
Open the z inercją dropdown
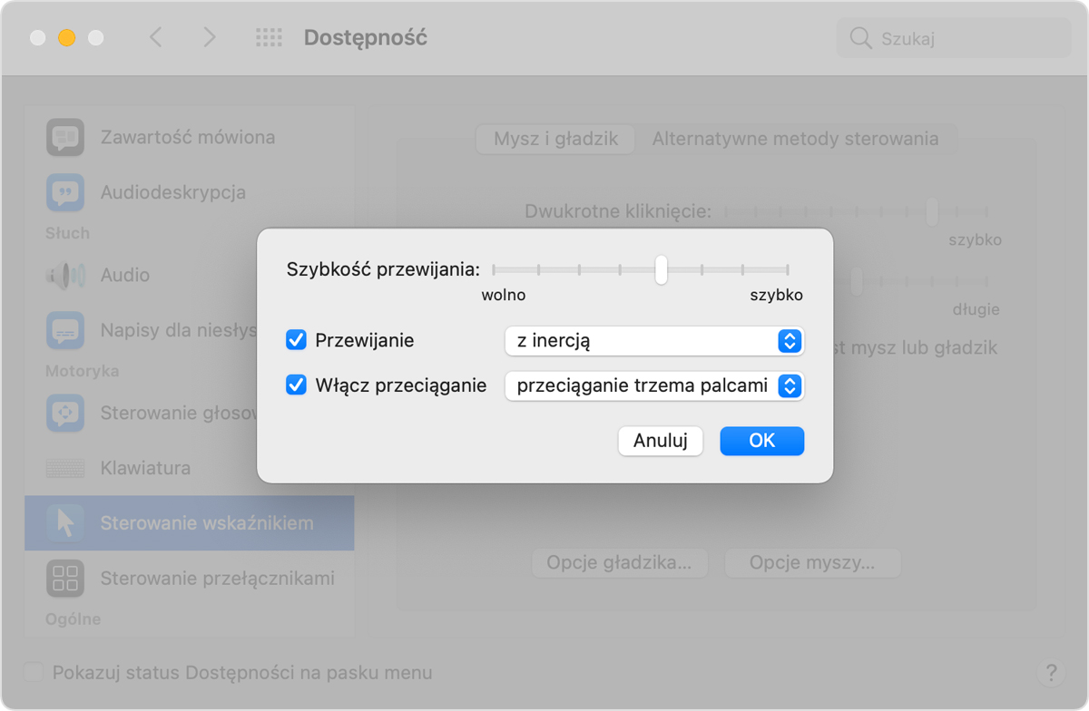pos(653,341)
